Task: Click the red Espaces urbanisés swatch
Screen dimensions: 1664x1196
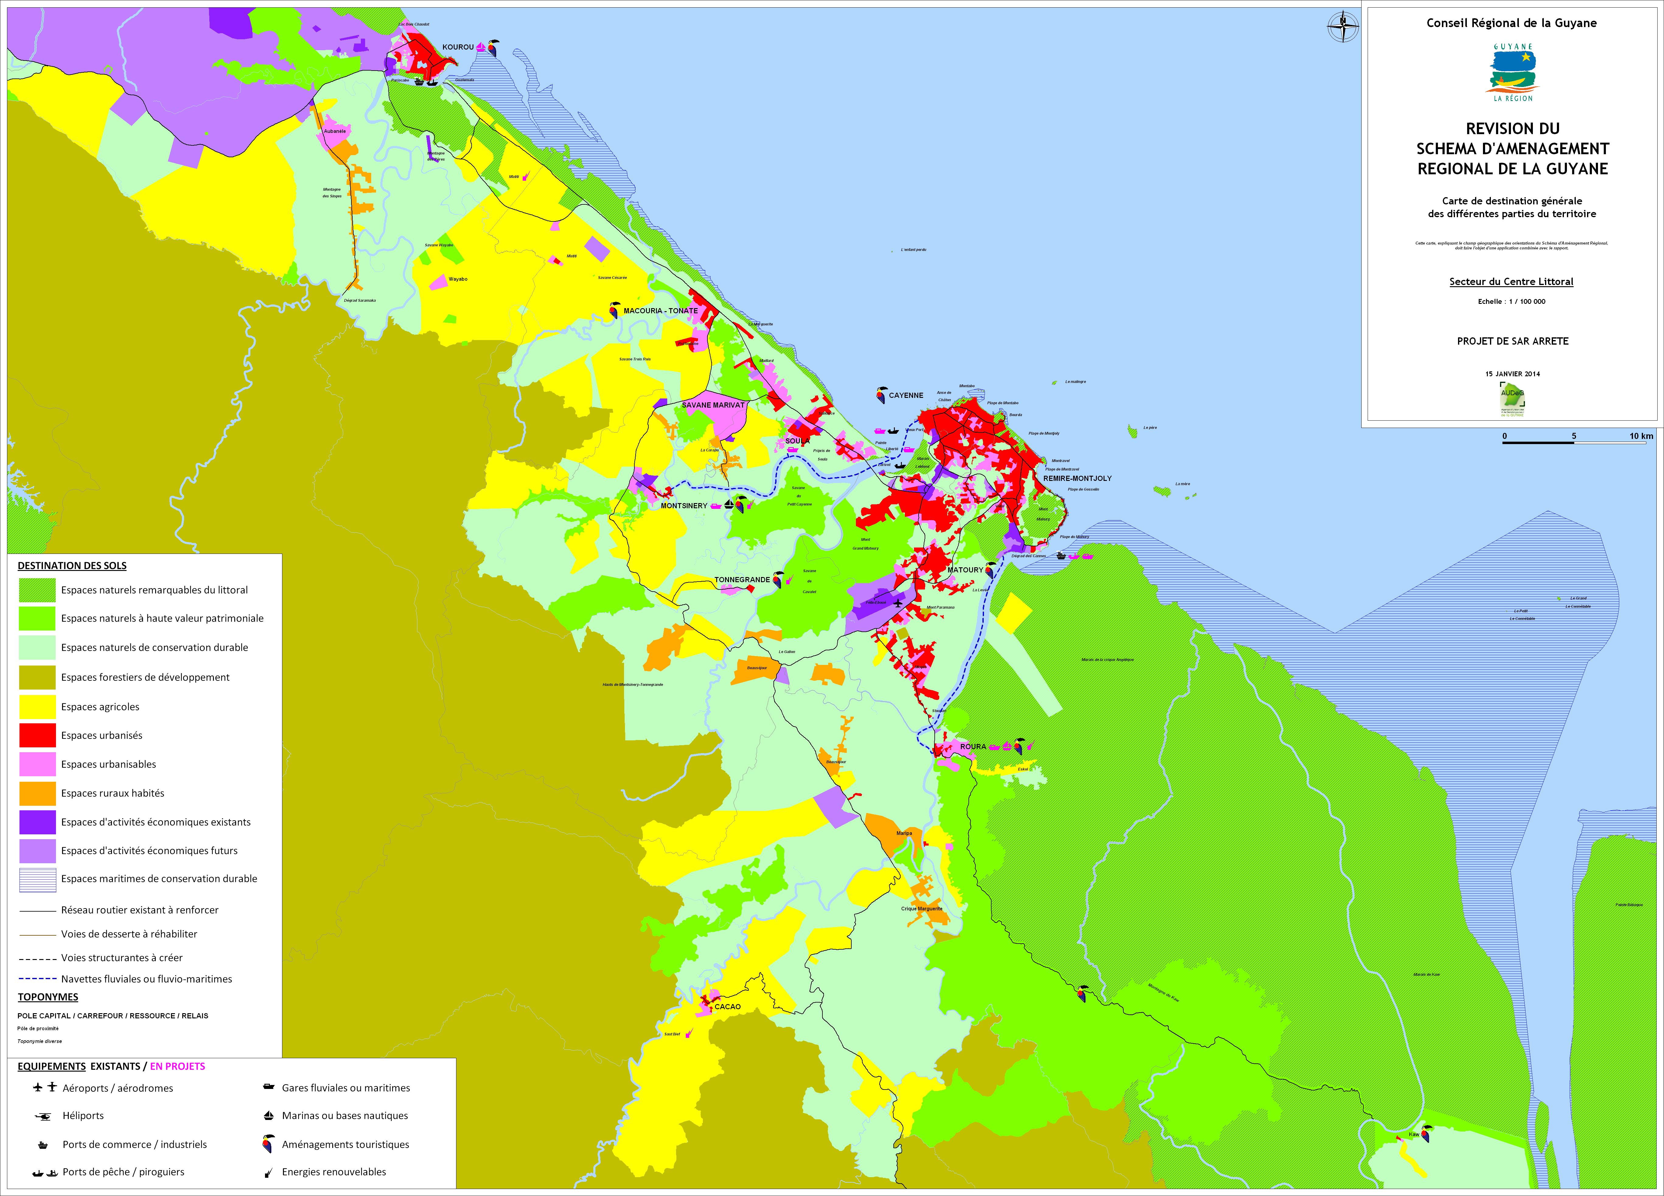Action: (37, 735)
